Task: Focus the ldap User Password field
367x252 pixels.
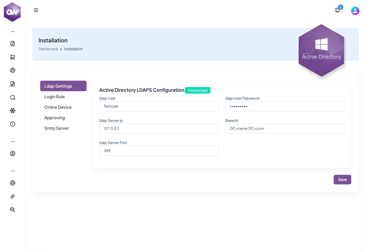Action: coord(285,106)
